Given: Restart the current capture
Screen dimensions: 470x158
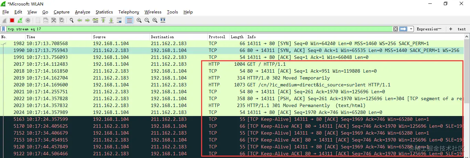Looking at the screenshot, I should [20, 20].
